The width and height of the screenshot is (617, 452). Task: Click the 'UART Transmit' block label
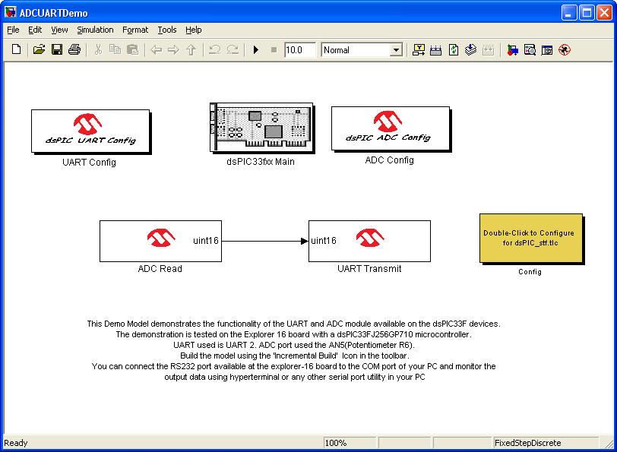369,269
